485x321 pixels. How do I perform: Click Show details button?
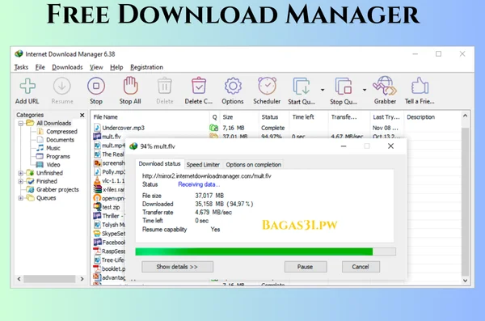tap(177, 267)
